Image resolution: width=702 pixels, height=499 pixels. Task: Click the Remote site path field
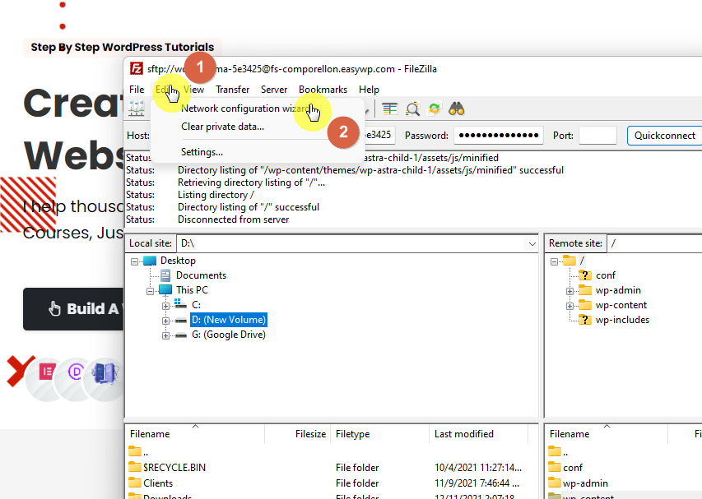(x=654, y=243)
